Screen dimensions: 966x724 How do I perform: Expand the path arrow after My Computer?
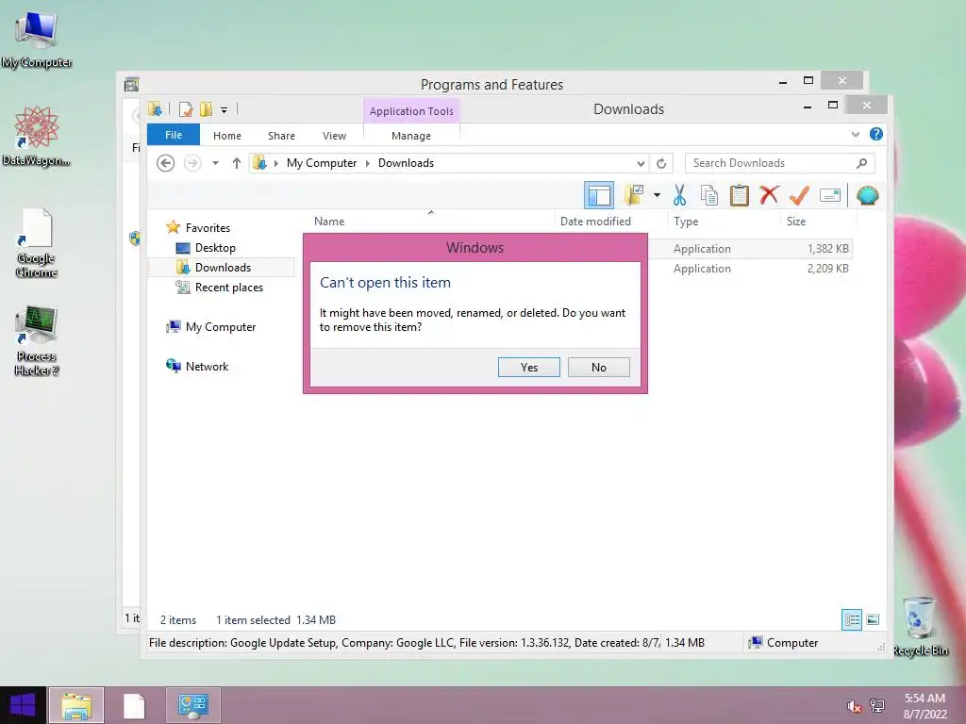click(368, 163)
